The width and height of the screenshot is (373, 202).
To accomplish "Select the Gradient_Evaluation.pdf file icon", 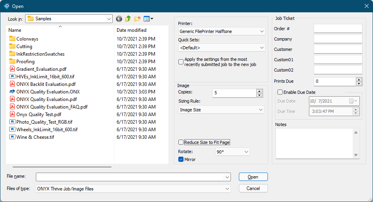I will (12, 69).
